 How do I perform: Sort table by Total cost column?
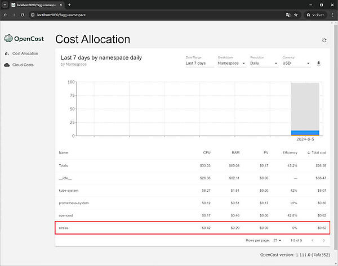(x=318, y=152)
